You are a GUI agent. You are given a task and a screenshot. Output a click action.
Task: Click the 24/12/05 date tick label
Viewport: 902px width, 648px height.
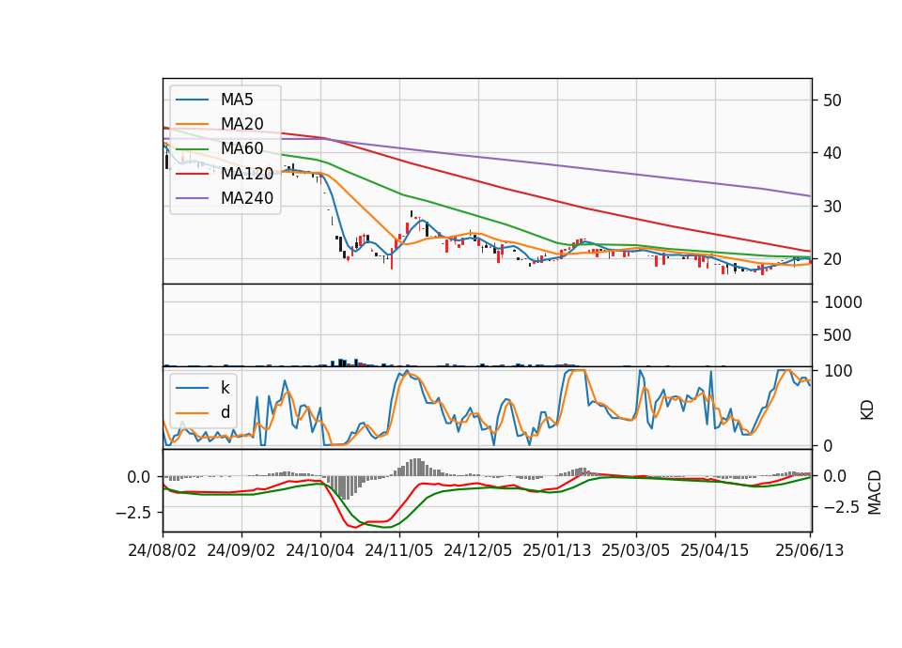477,550
